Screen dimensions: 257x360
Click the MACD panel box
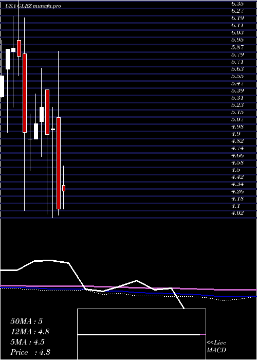[141, 334]
